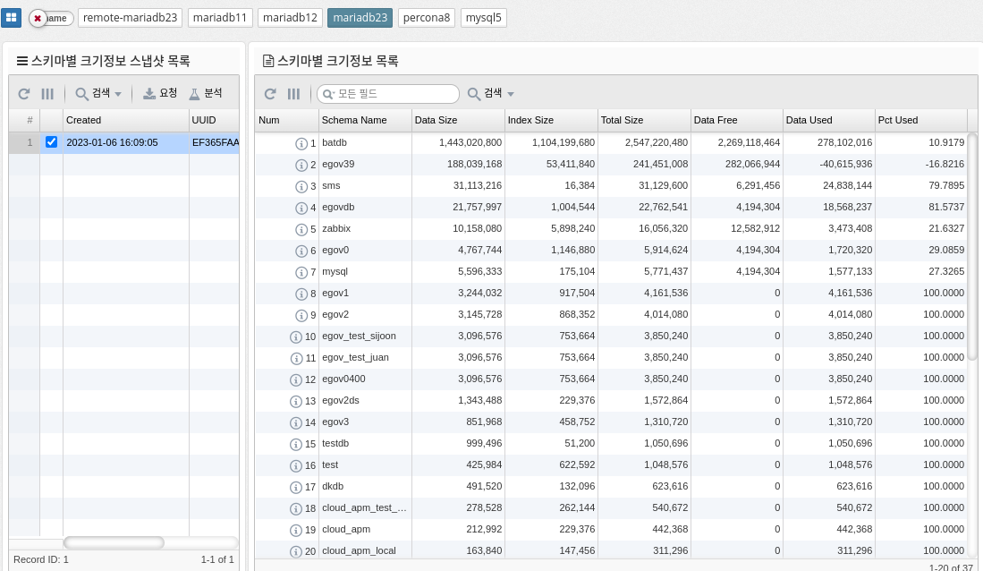Click the 분석 (analyze) flask button

206,94
